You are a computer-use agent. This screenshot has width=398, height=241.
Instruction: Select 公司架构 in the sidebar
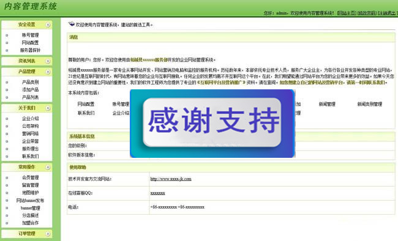(x=30, y=126)
